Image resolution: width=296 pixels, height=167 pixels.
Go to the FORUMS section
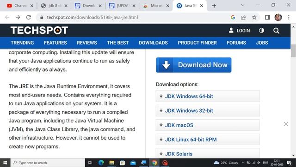(x=236, y=43)
